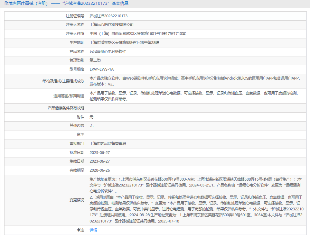Open the 详情 link

(93, 230)
